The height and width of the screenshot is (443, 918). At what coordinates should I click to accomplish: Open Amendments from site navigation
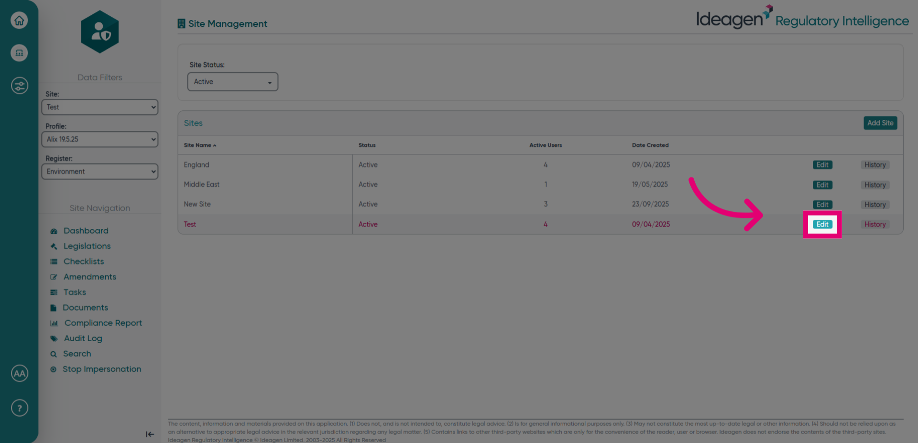tap(90, 277)
